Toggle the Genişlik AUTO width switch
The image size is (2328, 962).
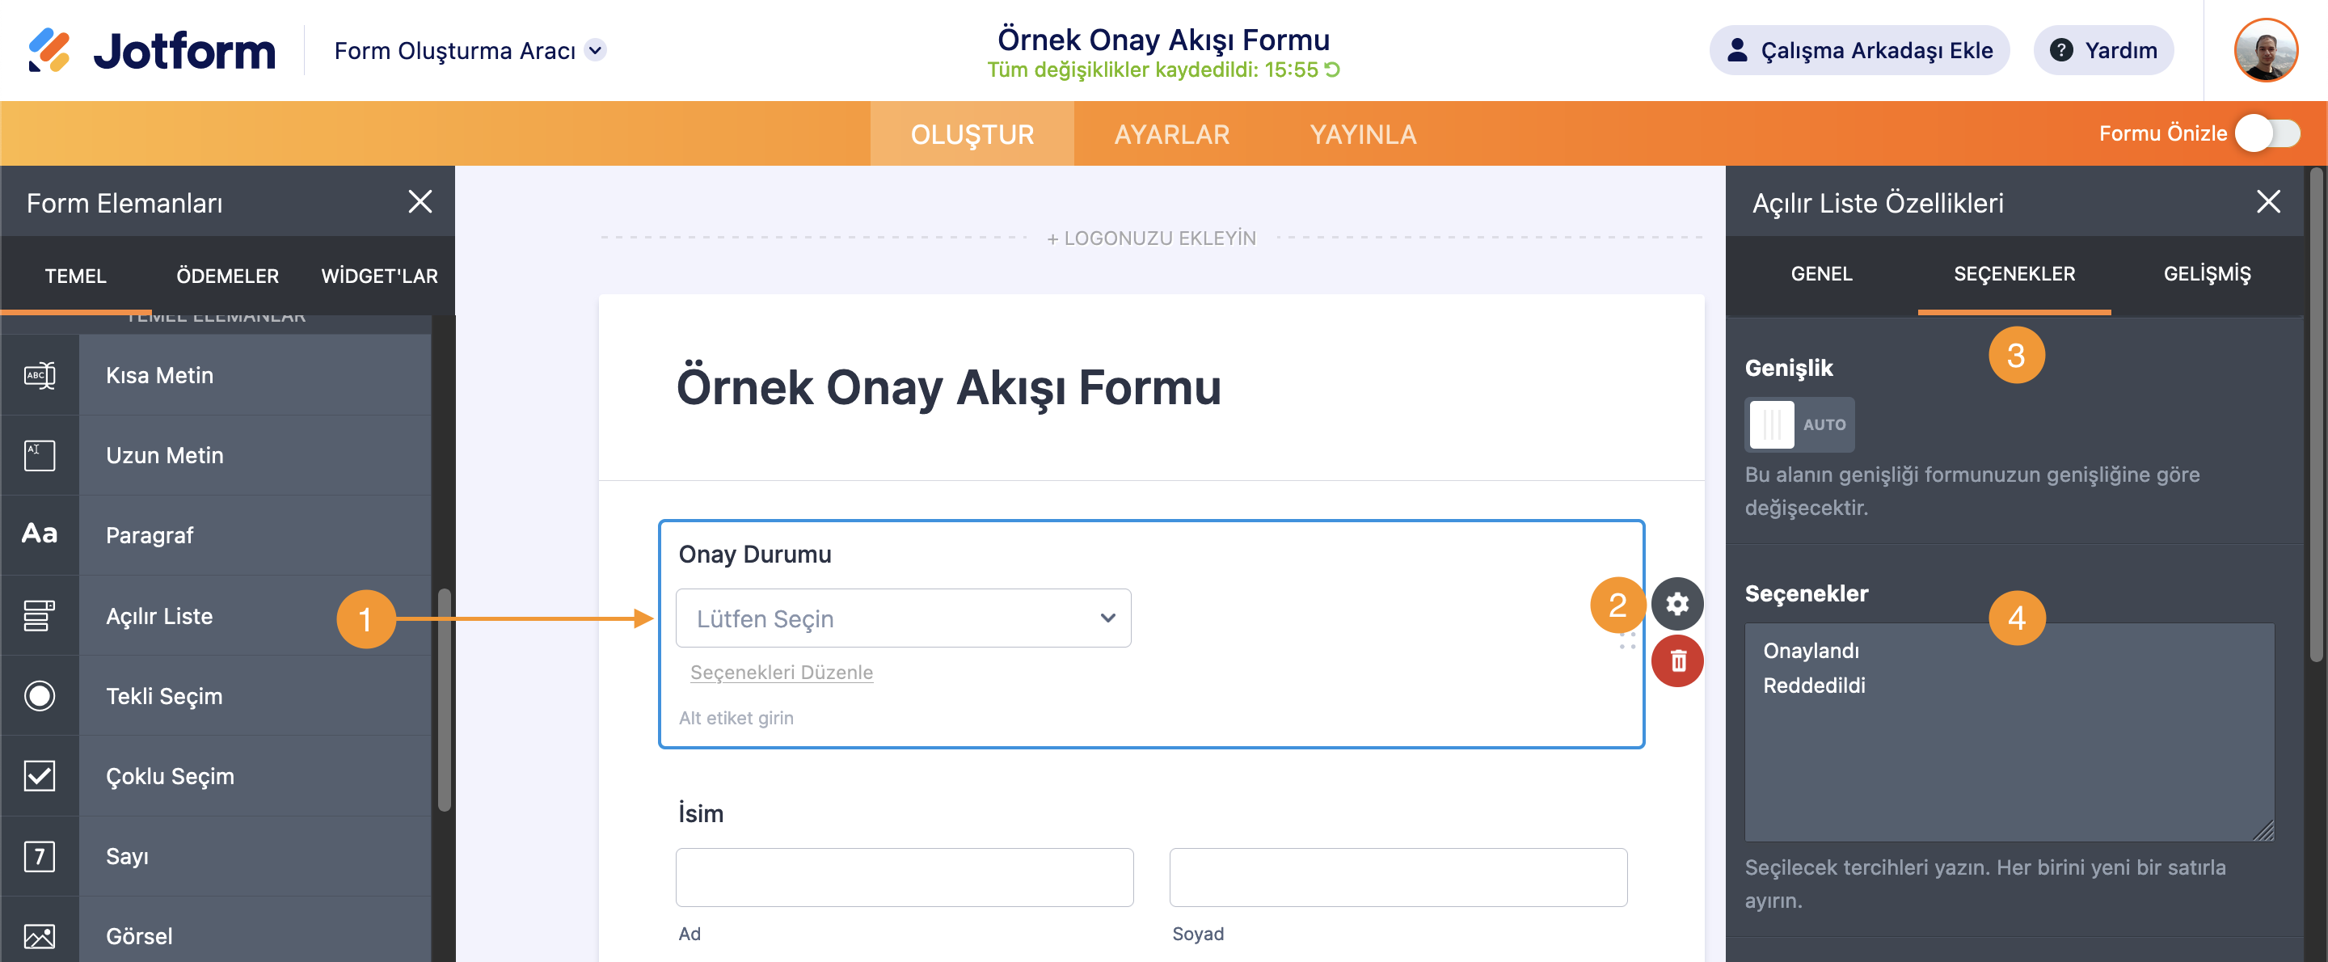[x=1799, y=424]
